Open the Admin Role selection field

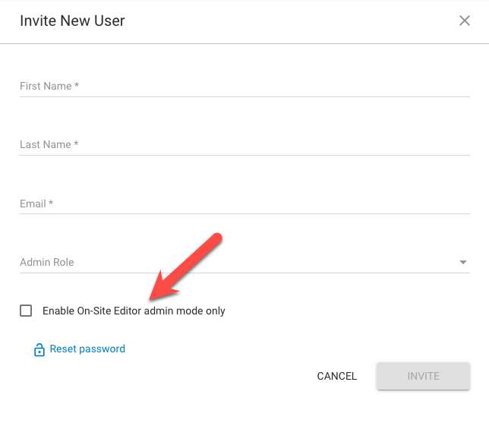pos(243,262)
